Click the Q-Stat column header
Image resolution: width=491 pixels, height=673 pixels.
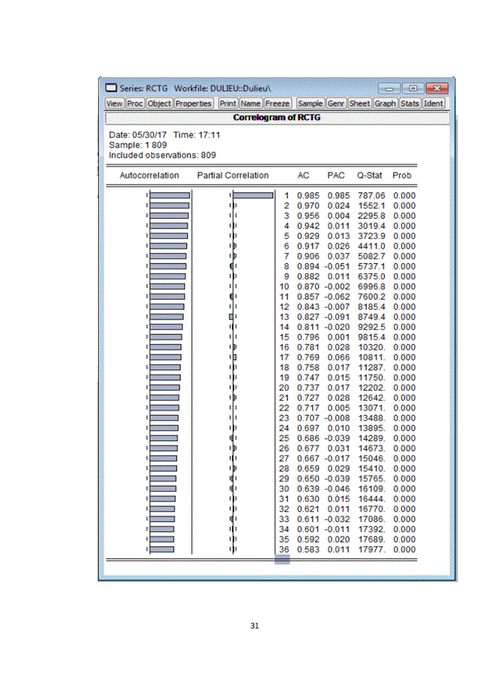coord(370,175)
